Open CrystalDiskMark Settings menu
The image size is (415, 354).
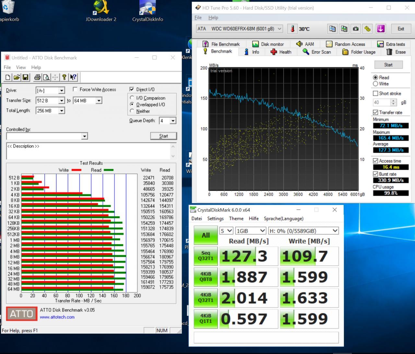coord(215,219)
